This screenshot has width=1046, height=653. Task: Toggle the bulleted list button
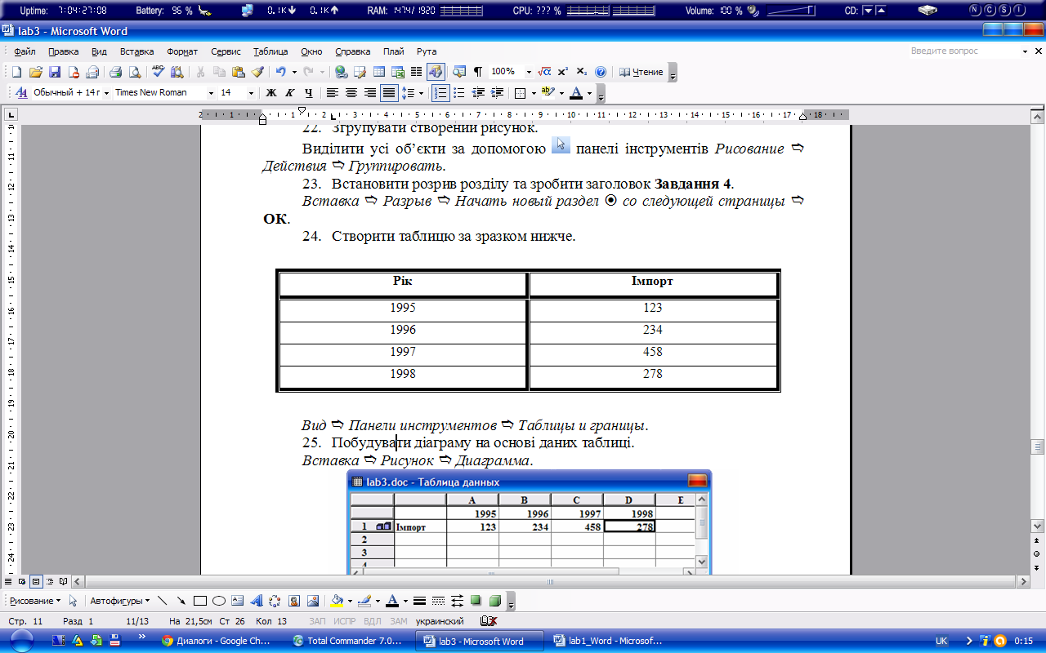tap(459, 93)
